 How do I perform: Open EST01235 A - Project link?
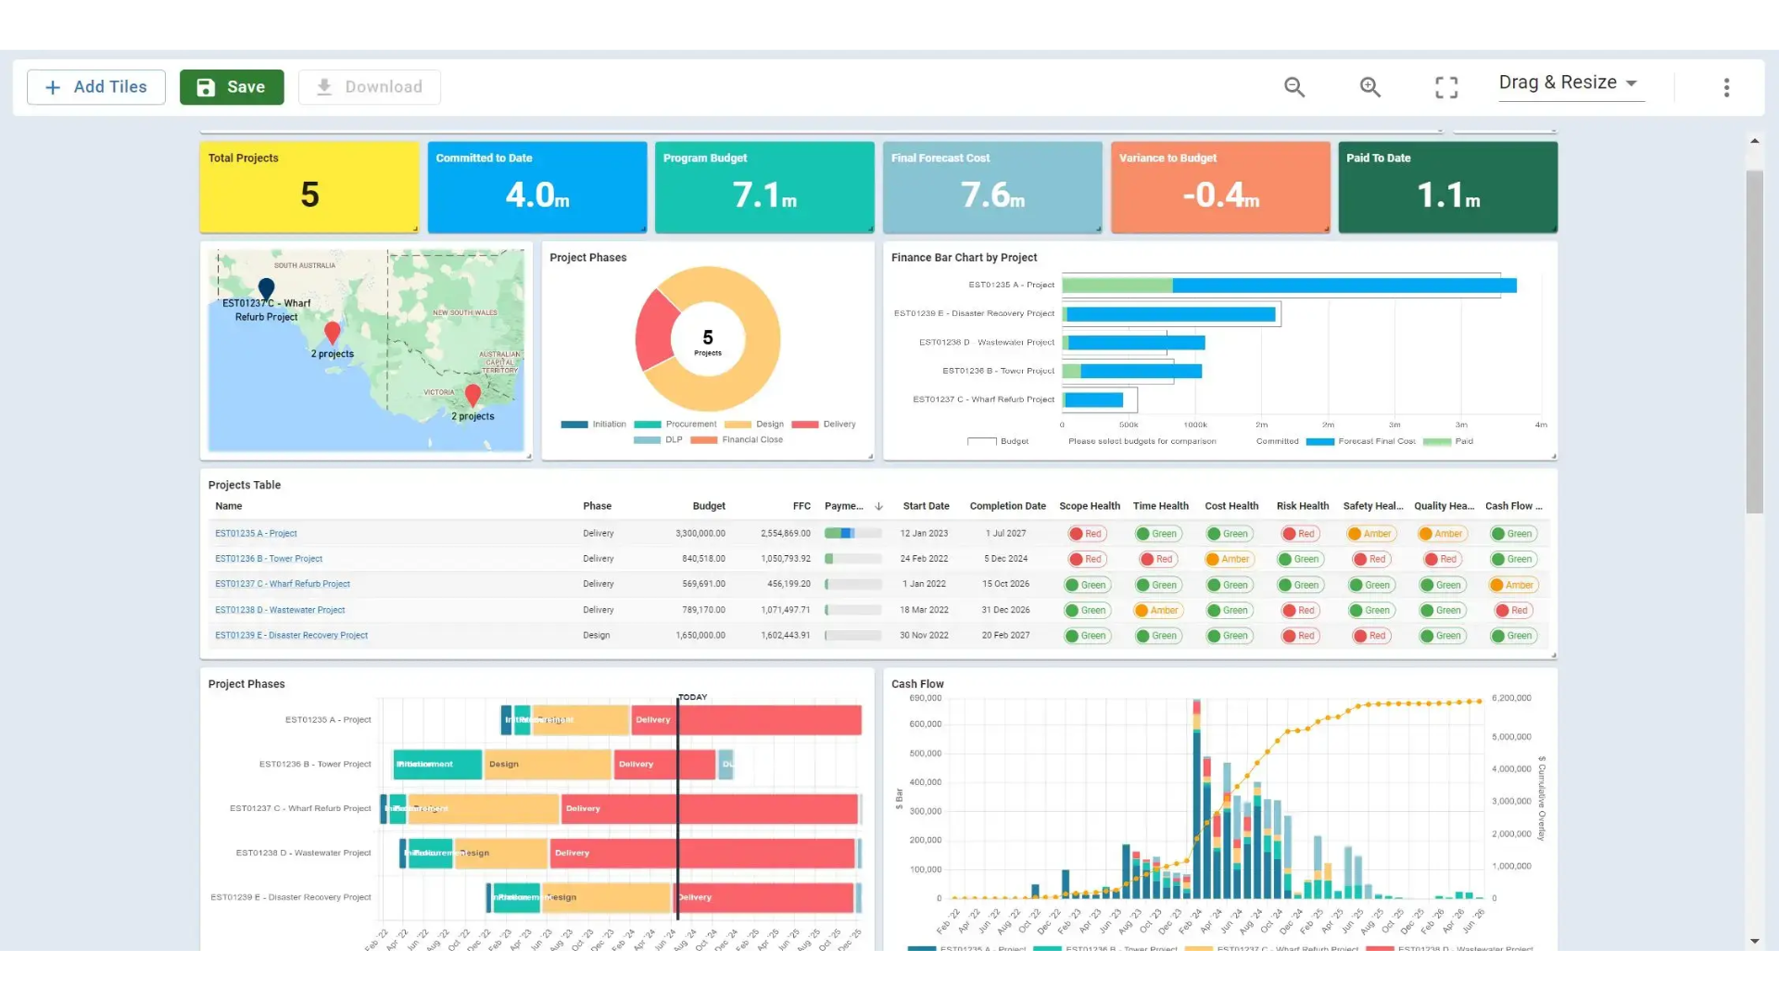(x=256, y=534)
